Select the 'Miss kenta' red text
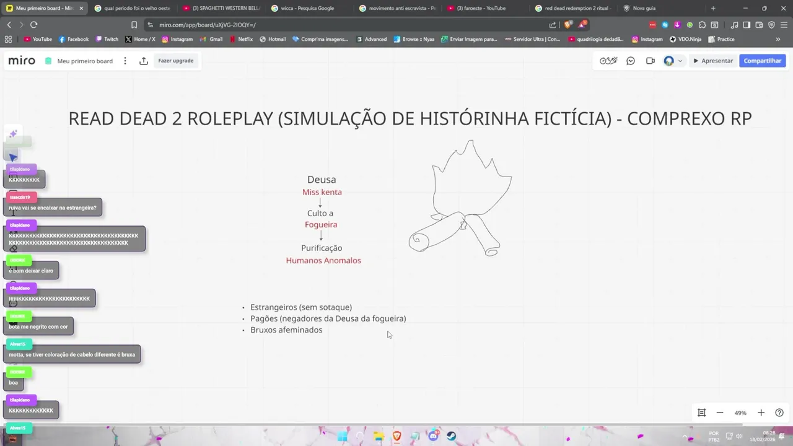Viewport: 793px width, 446px height. coord(322,192)
